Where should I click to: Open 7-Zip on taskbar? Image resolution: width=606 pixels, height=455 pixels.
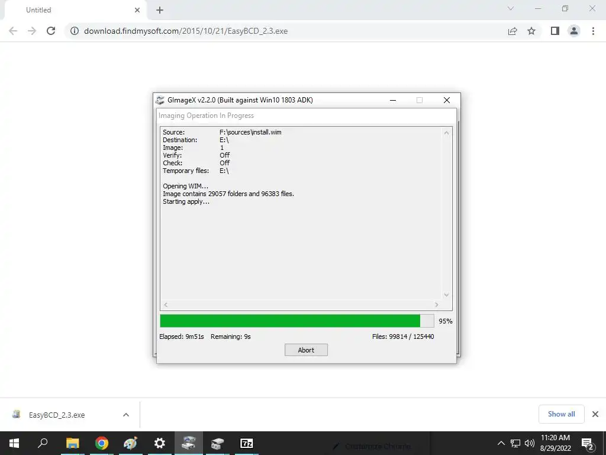tap(246, 443)
